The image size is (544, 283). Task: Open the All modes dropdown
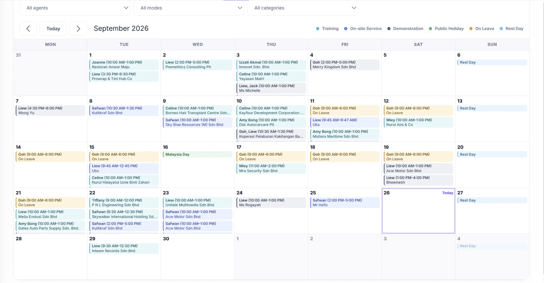[189, 8]
